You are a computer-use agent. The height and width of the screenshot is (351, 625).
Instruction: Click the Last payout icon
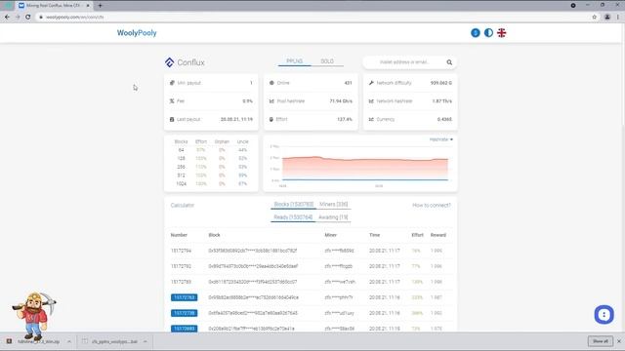[172, 119]
